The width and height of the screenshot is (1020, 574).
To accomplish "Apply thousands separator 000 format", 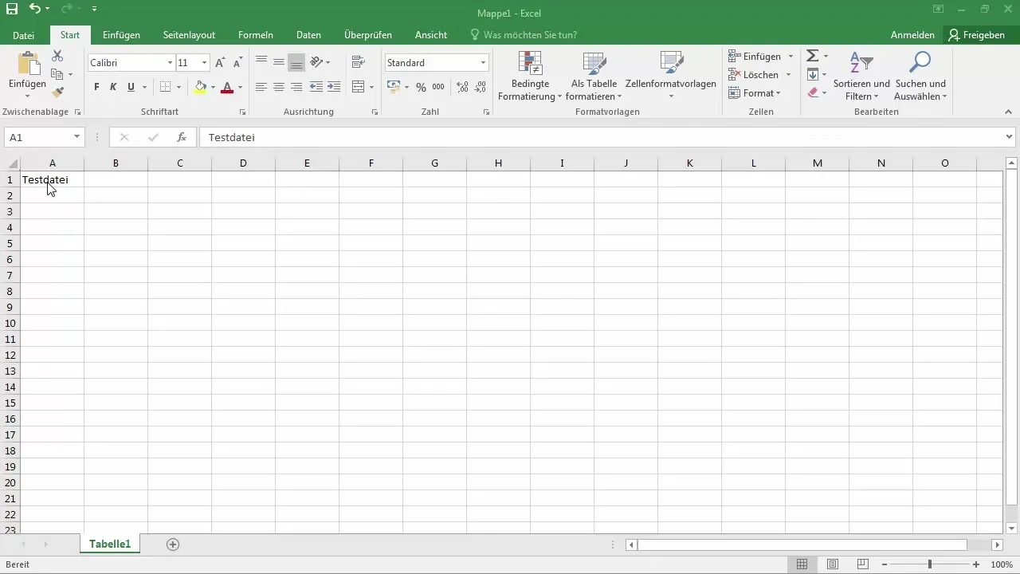I will [438, 87].
